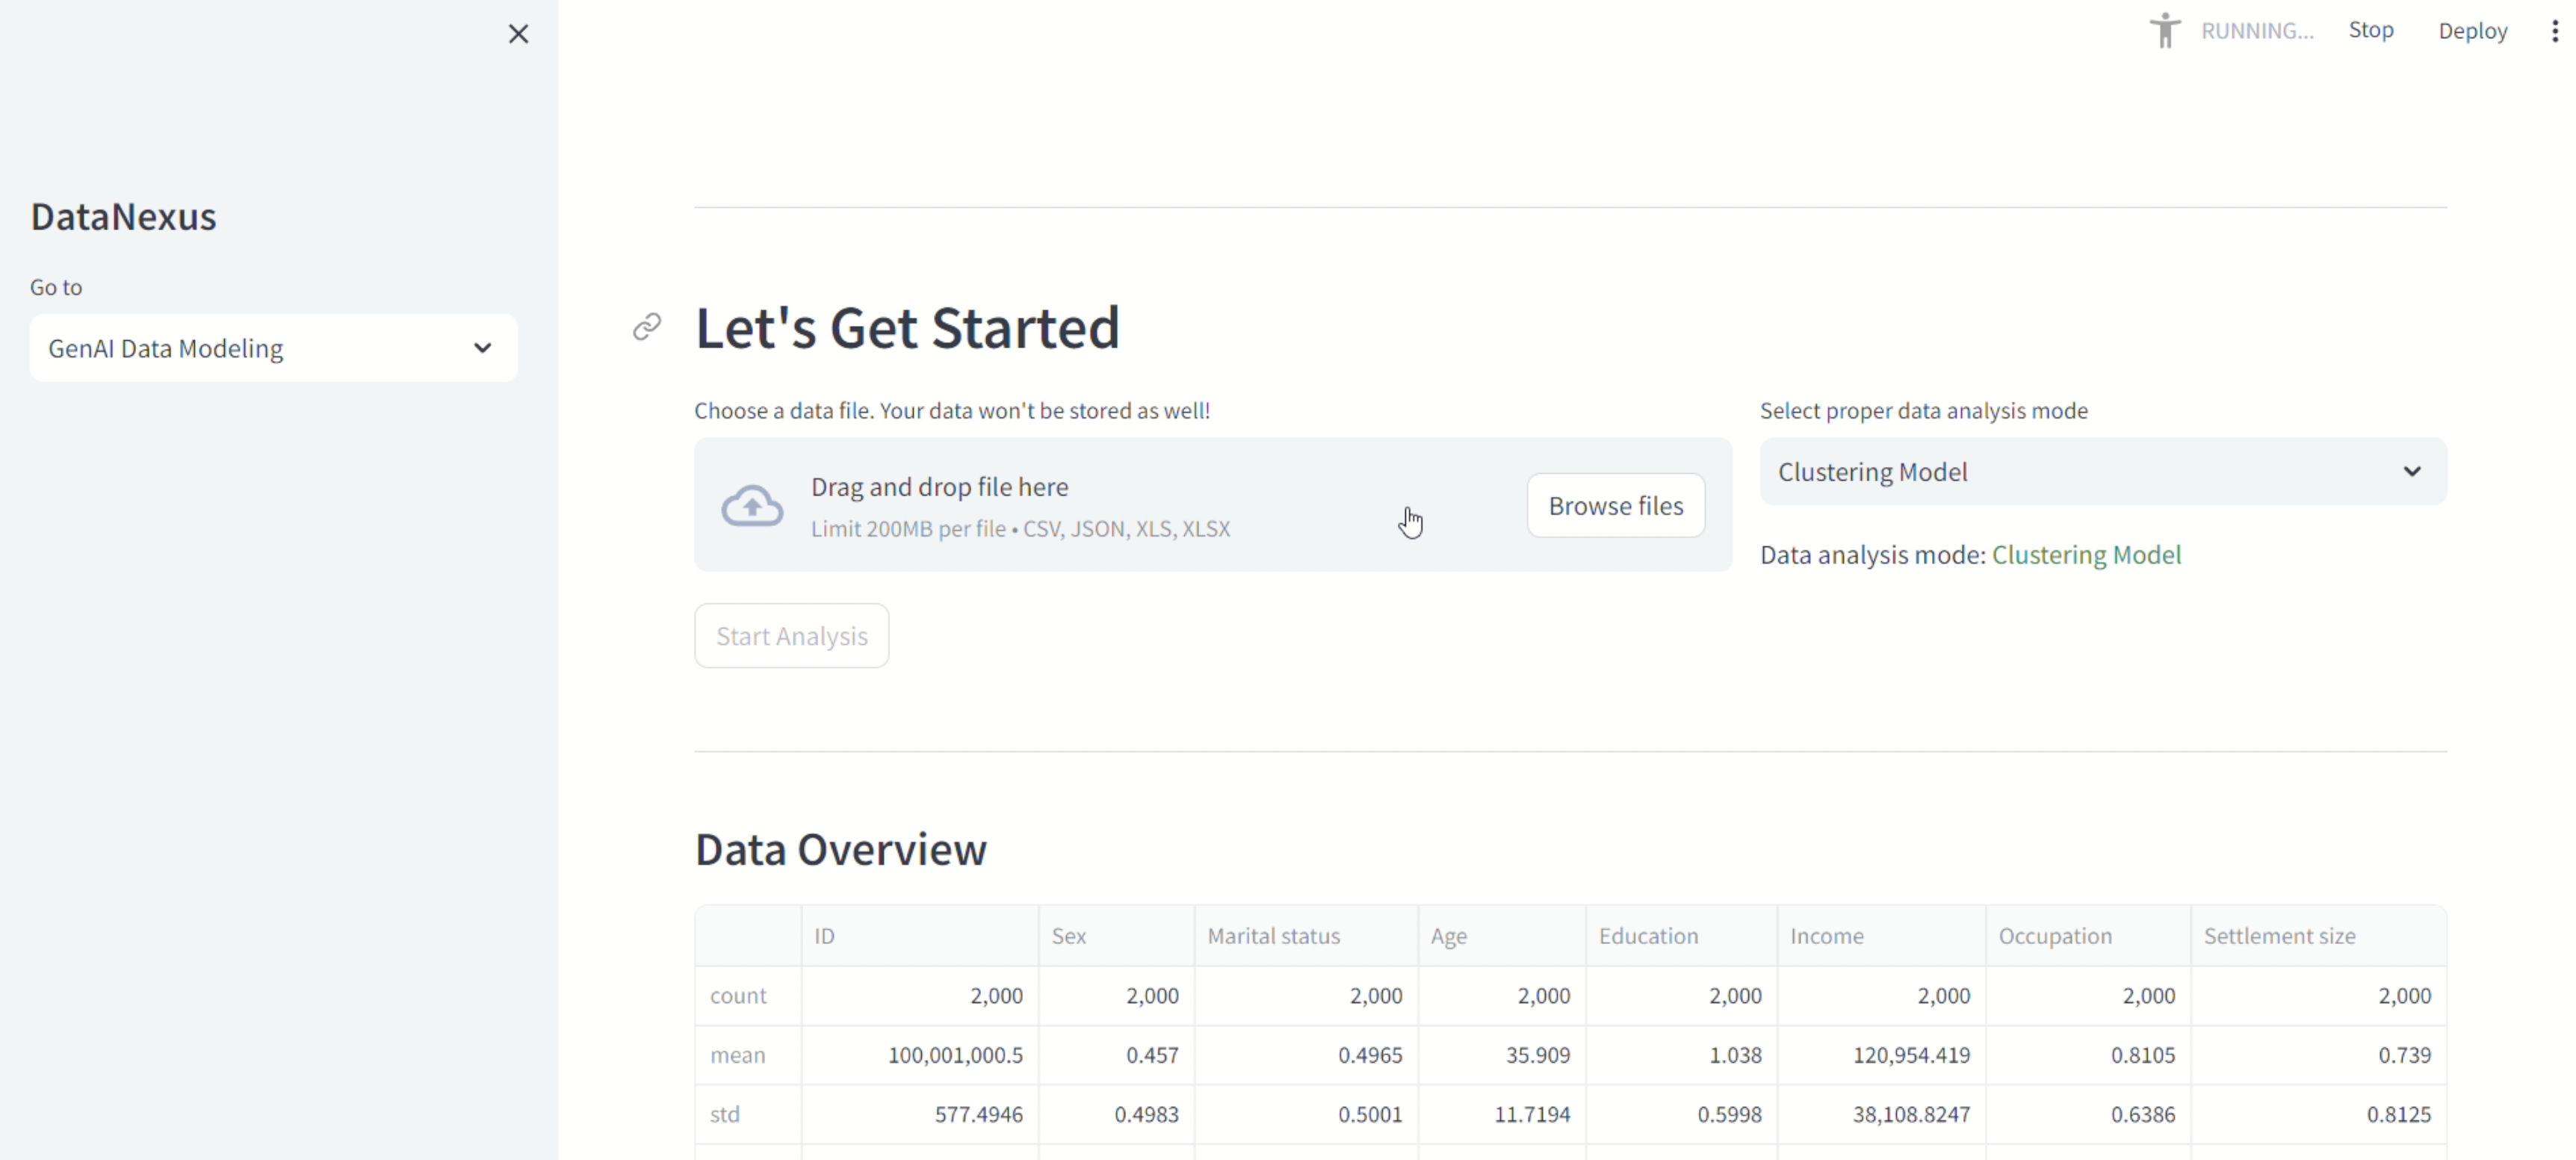This screenshot has width=2576, height=1160.
Task: Click chevron arrow in analysis mode selector
Action: [2412, 472]
